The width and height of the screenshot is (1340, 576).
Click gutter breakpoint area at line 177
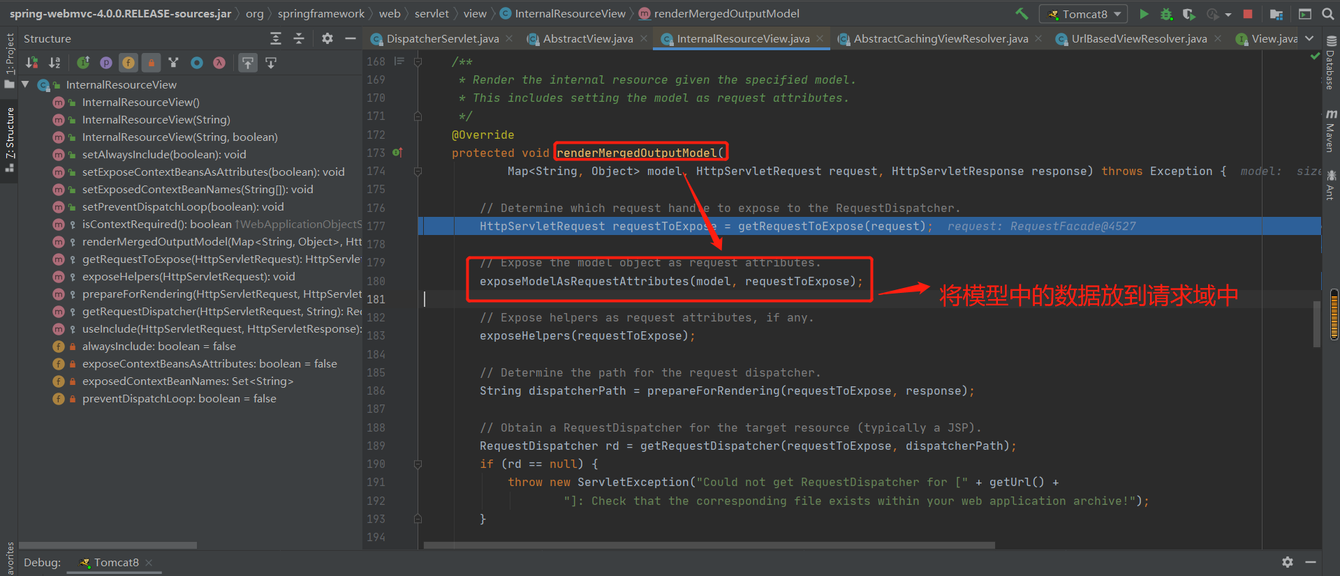pyautogui.click(x=399, y=226)
